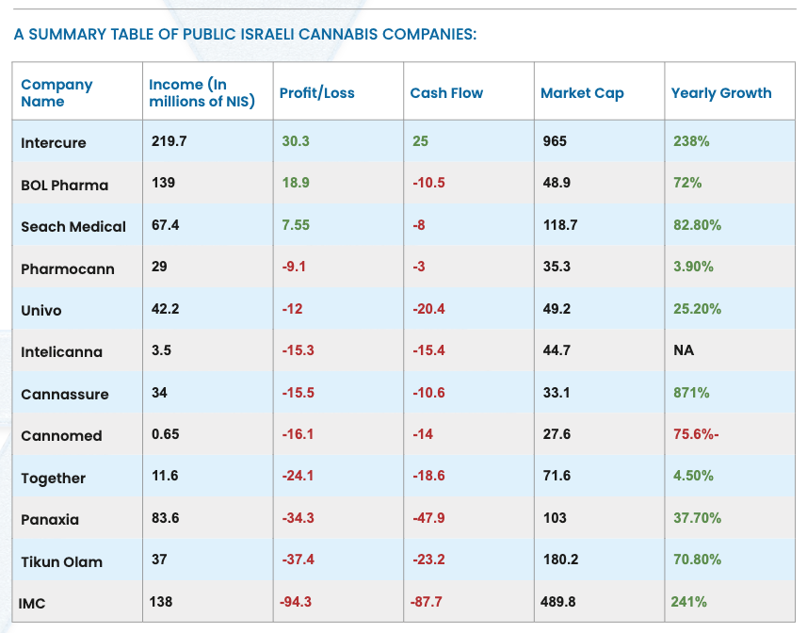Click Panaxia's -34.3 profit/loss value
Viewport: 807px width, 633px height.
(x=298, y=518)
